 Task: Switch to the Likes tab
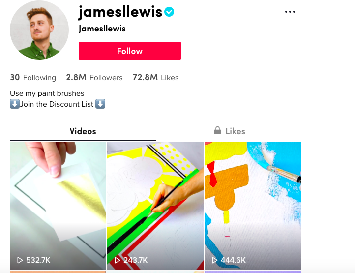pyautogui.click(x=229, y=131)
